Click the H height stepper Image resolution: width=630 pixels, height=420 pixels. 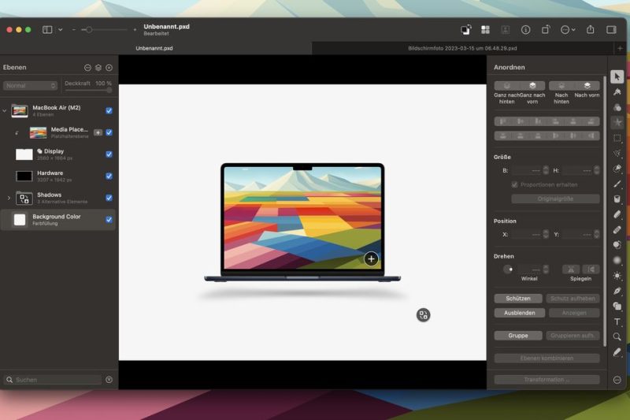(x=596, y=170)
